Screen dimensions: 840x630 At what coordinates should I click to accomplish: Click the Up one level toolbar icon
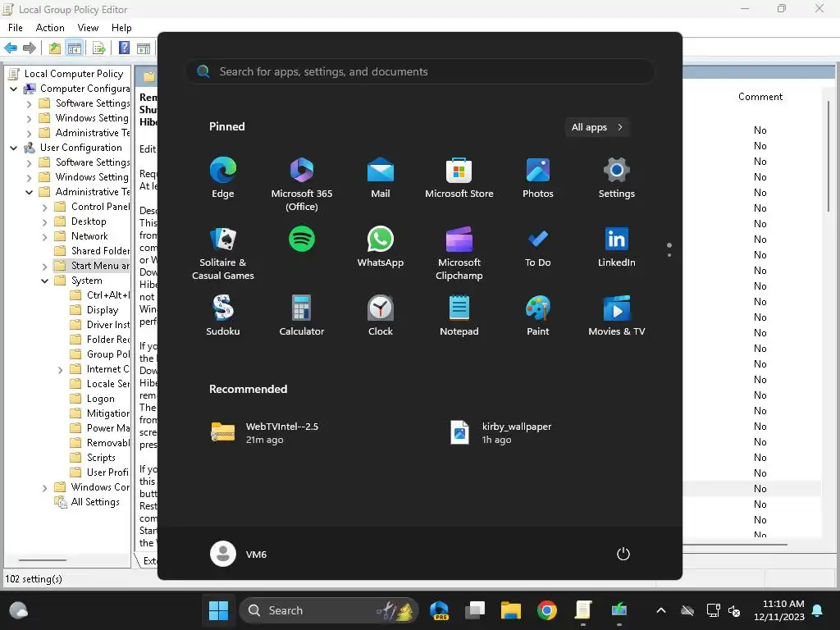point(55,48)
